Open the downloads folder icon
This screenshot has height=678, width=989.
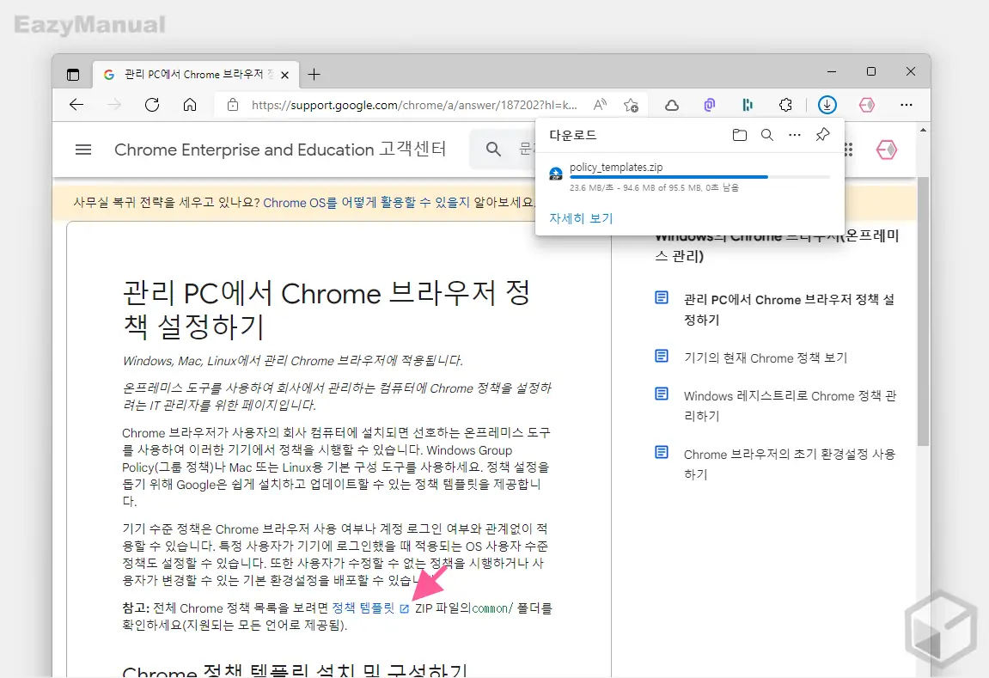(x=739, y=135)
